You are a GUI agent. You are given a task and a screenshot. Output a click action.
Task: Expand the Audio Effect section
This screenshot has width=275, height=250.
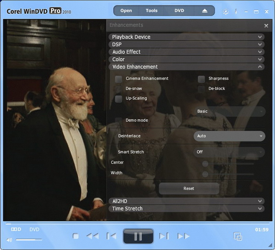pos(187,52)
